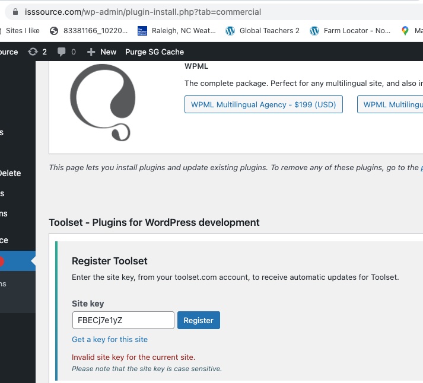Click the red notification badge in sidebar
423x383 pixels.
[x=1, y=261]
